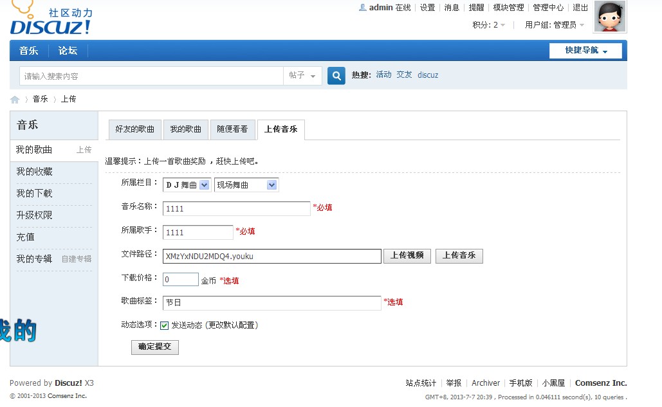This screenshot has width=662, height=407.
Task: Open the 现场舞曲 subcategory dropdown
Action: coord(246,185)
